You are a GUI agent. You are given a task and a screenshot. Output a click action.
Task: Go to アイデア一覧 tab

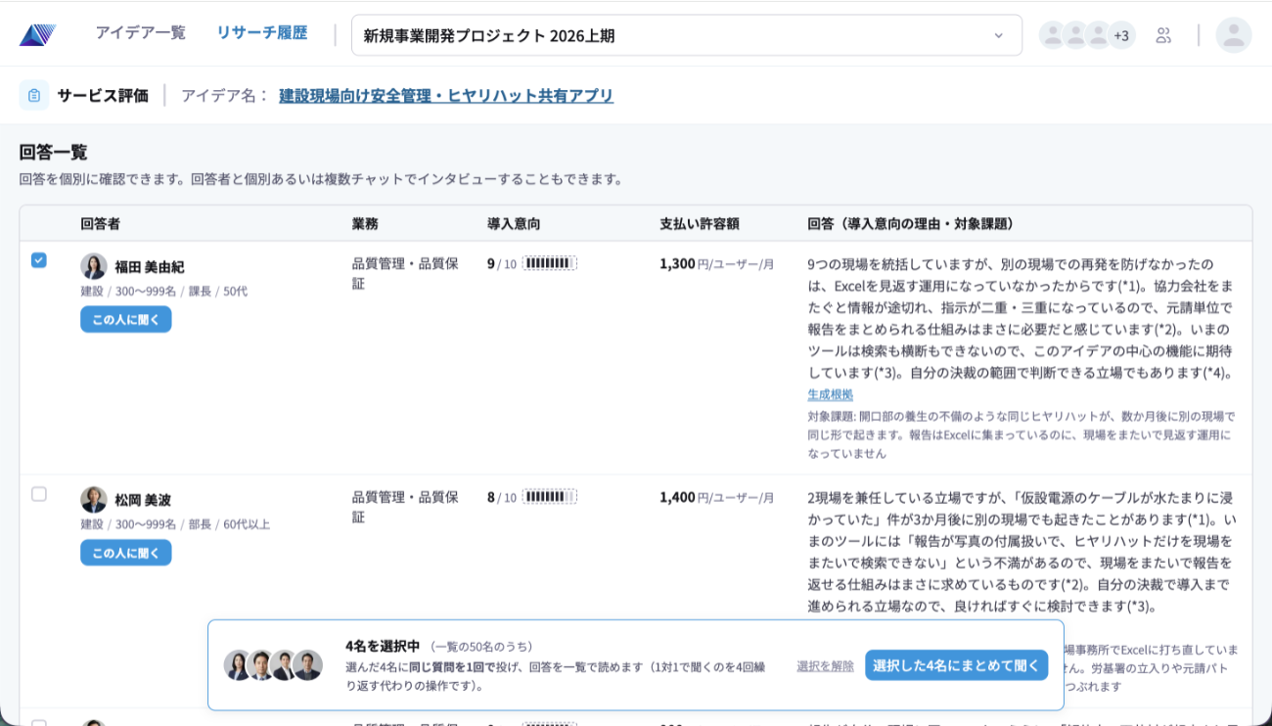click(x=140, y=32)
